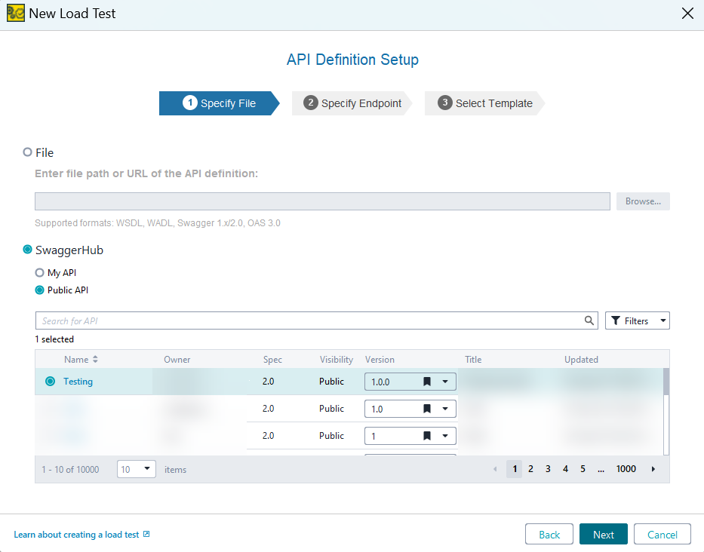Screen dimensions: 704x552
Task: Click the Search for API field
Action: (309, 320)
